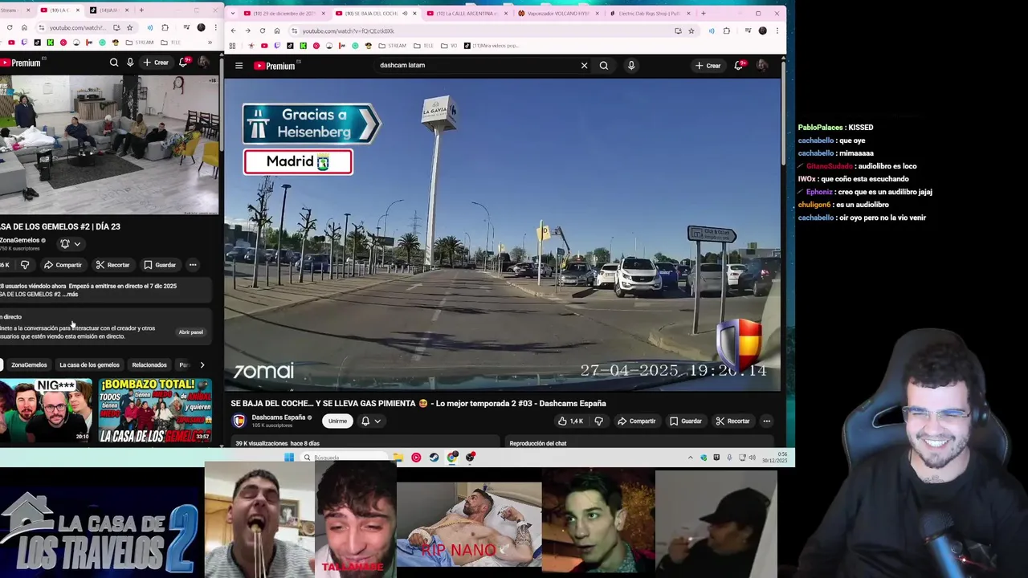Open notification preferences dropdown for Dashcams España

point(370,421)
